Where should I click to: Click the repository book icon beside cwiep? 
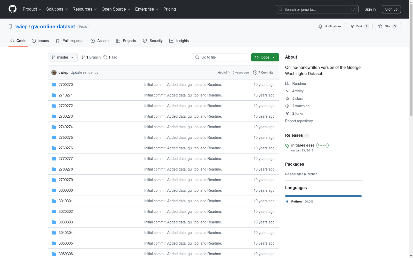(x=10, y=27)
